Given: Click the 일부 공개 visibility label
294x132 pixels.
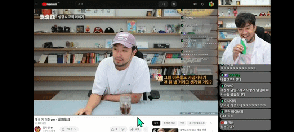Looking at the screenshot, I should coord(40,123).
